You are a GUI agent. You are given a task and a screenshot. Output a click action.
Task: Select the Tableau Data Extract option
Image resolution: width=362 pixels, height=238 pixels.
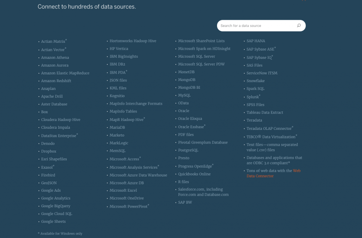tap(265, 112)
